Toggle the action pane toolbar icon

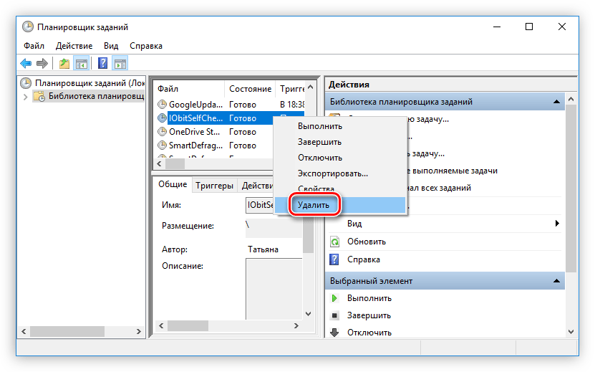(x=120, y=63)
